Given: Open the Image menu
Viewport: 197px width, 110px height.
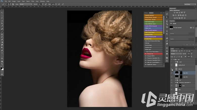Looking at the screenshot, I should [x=14, y=1].
